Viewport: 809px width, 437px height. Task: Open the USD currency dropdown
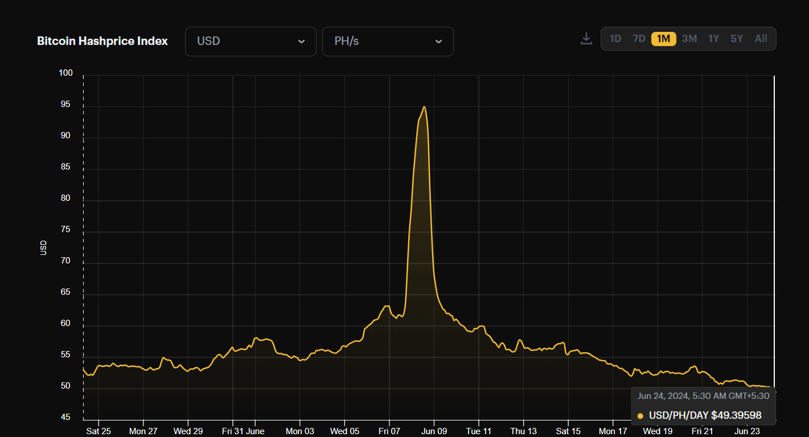[x=250, y=41]
